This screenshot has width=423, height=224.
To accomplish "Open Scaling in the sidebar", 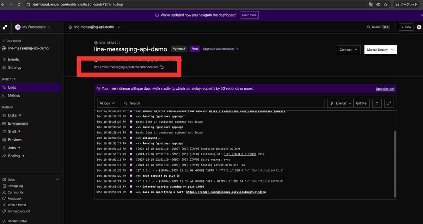I will [14, 156].
